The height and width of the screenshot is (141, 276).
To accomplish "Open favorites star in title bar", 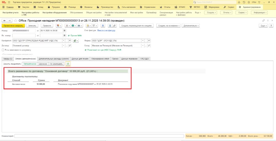I will click(249, 2).
